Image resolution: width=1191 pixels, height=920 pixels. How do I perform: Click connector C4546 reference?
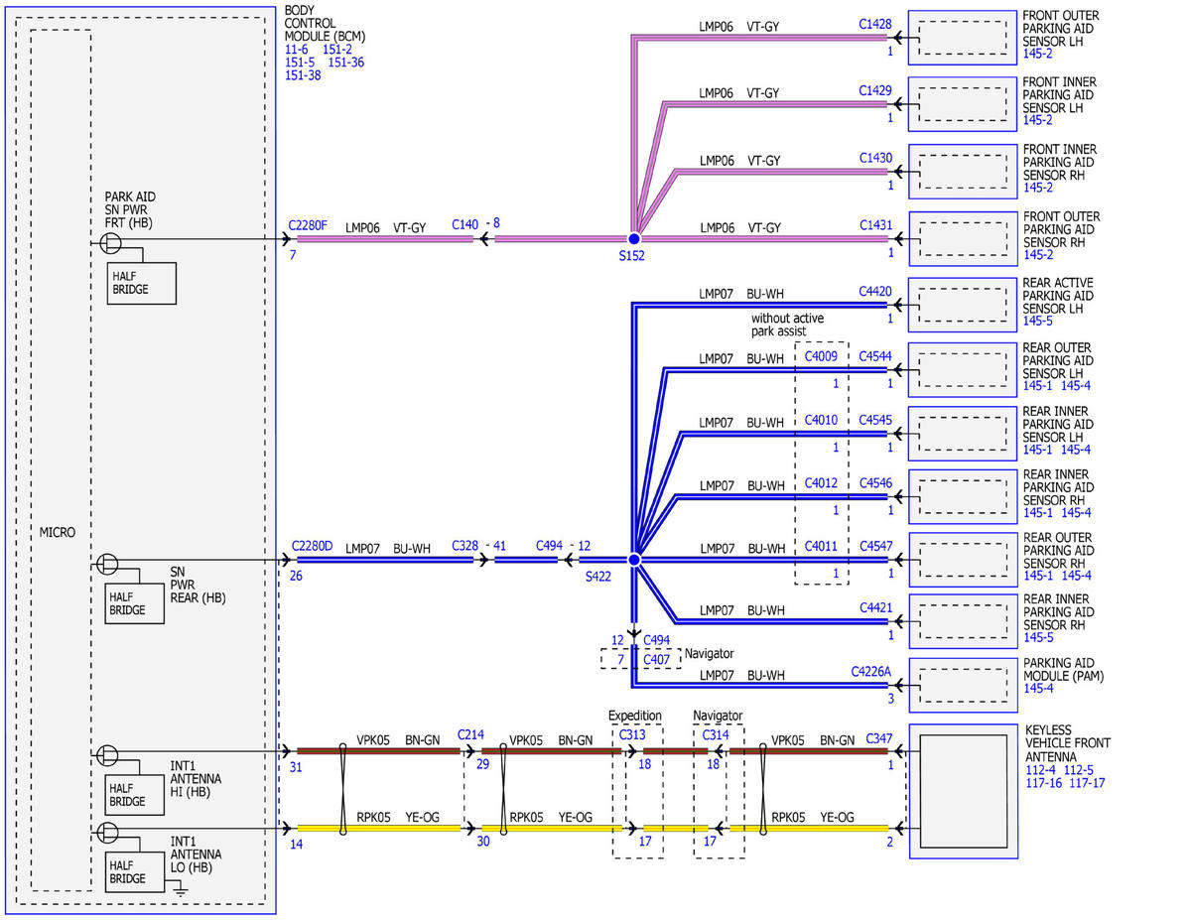(x=875, y=483)
